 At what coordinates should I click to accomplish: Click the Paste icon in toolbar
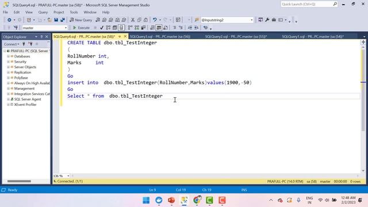pos(145,20)
